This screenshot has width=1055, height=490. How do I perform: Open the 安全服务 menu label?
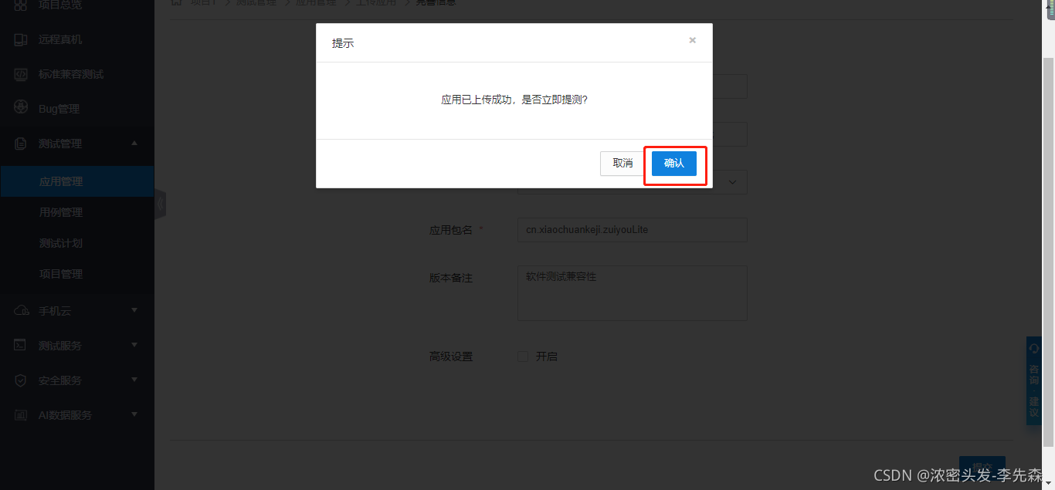(x=60, y=380)
